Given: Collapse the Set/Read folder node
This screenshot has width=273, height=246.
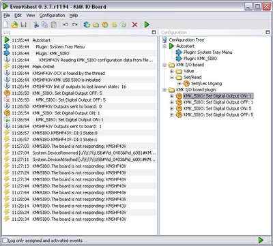Looking at the screenshot, I should click(x=172, y=77).
